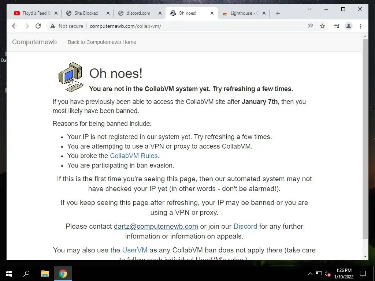
Task: Open the media control icon in the toolbar
Action: pyautogui.click(x=337, y=26)
